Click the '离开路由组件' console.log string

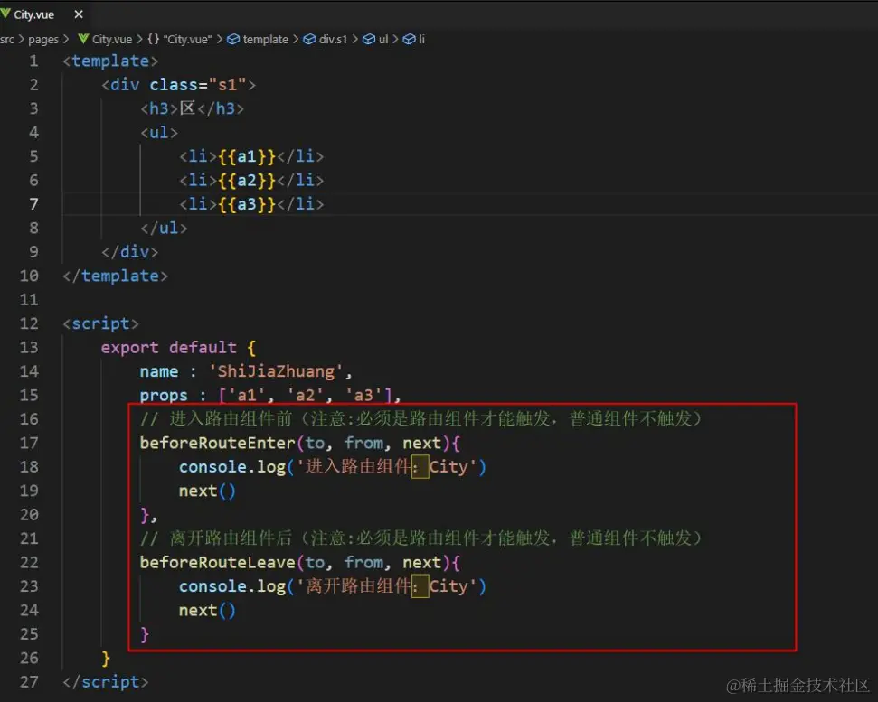pos(386,586)
